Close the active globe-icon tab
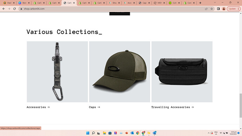 [x=74, y=3]
